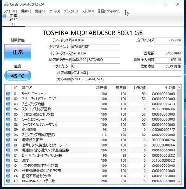
Task: Click the interface field Serial ATA
Action: pyautogui.click(x=96, y=53)
